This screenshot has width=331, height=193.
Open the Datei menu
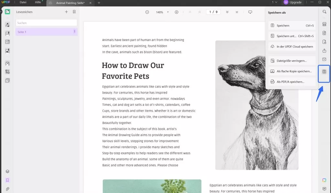(x=23, y=2)
